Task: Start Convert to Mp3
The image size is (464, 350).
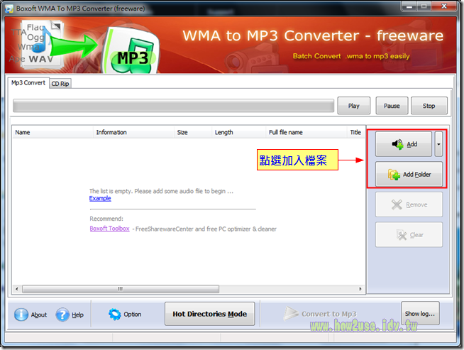Action: (320, 314)
